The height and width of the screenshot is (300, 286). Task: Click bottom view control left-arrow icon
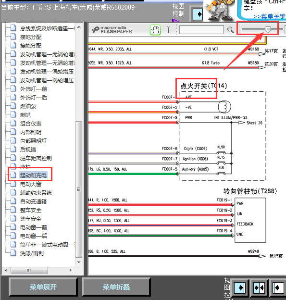pyautogui.click(x=278, y=287)
